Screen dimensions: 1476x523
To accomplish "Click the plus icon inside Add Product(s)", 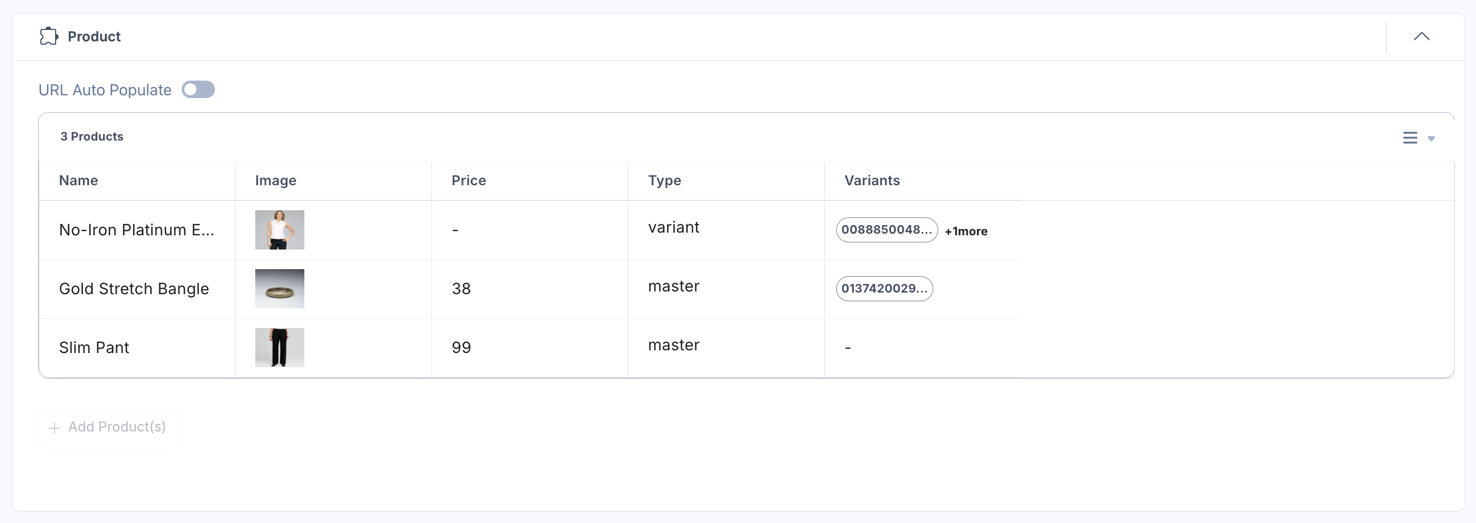I will click(x=55, y=428).
